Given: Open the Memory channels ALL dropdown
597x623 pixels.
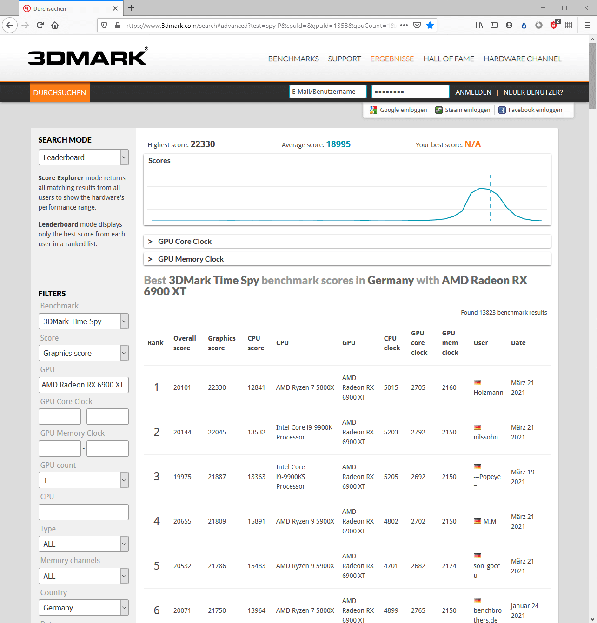Looking at the screenshot, I should click(84, 576).
